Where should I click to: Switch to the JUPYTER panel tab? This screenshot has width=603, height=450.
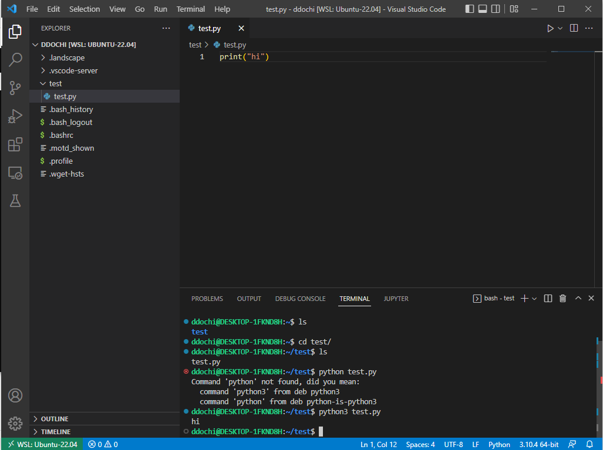tap(396, 299)
